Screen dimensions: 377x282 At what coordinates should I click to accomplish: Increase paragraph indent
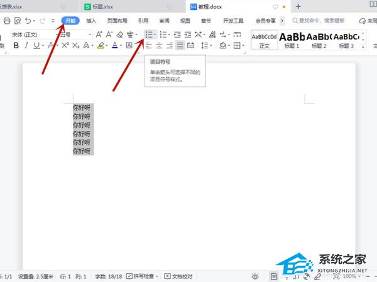(x=188, y=34)
